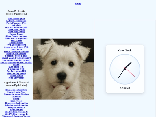Open Byu food game (FIN) link
The image size is (156, 117).
[x=16, y=71]
